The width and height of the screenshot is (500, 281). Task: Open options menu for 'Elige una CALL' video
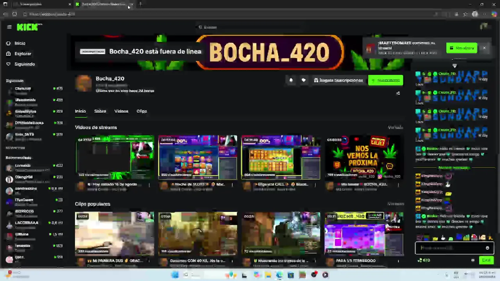pos(315,185)
